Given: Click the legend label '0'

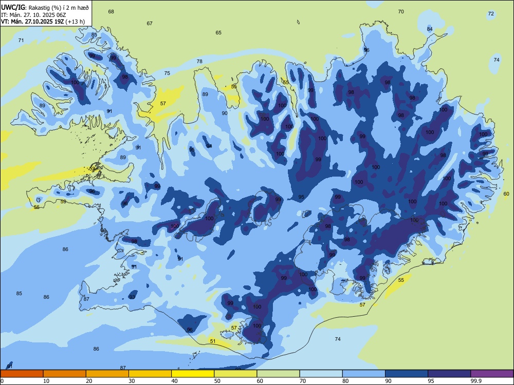Looking at the screenshot, I should pos(2,381).
